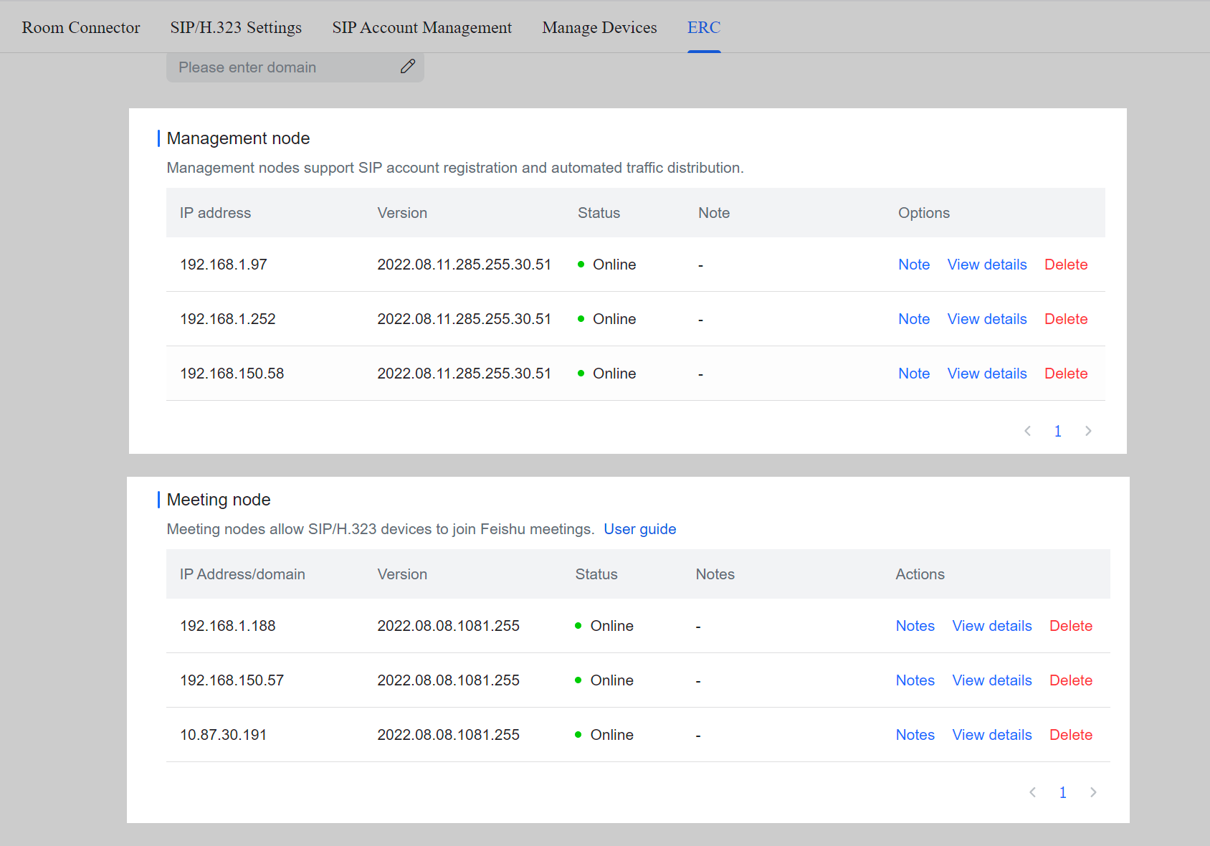
Task: Switch to the Room Connector tab
Action: coord(80,27)
